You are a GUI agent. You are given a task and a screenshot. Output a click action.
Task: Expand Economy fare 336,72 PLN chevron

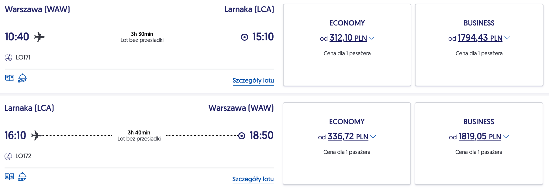373,137
